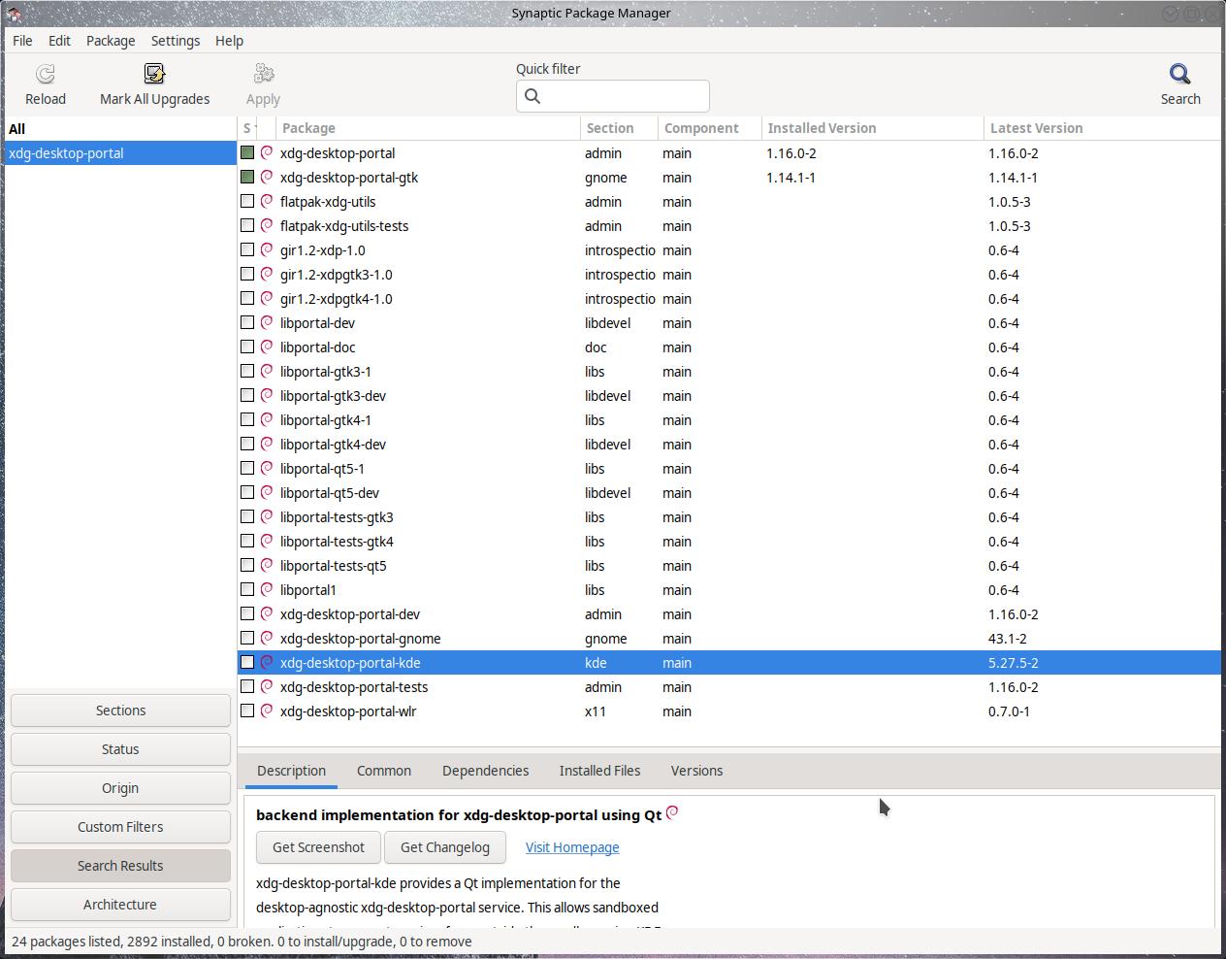Screen dimensions: 1226x959
Task: Click the Get Changelog button
Action: 445,847
